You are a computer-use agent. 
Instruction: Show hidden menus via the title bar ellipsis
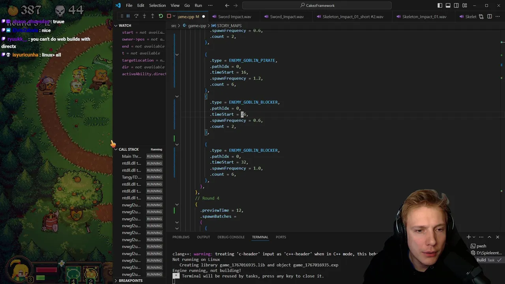[x=210, y=5]
